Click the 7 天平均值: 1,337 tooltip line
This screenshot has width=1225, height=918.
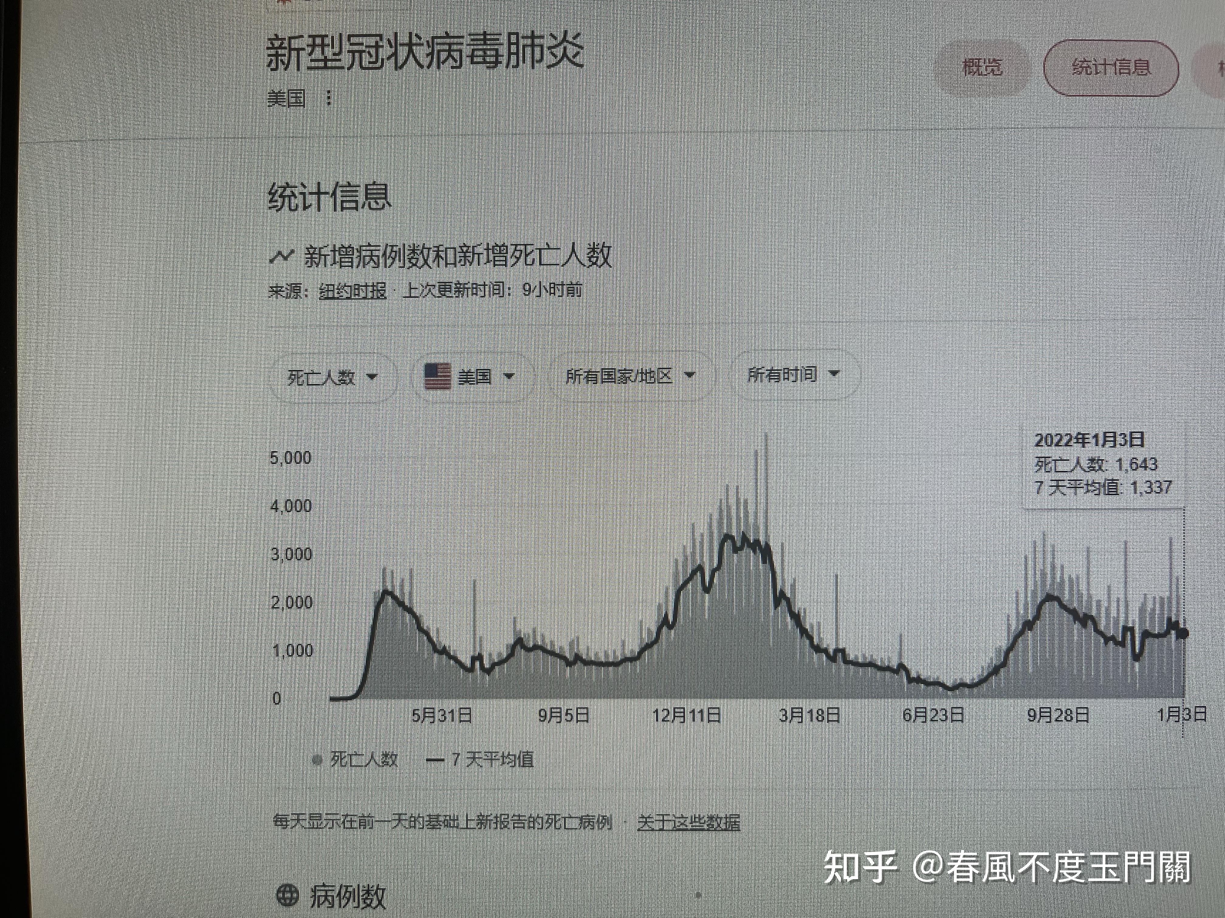[1103, 488]
